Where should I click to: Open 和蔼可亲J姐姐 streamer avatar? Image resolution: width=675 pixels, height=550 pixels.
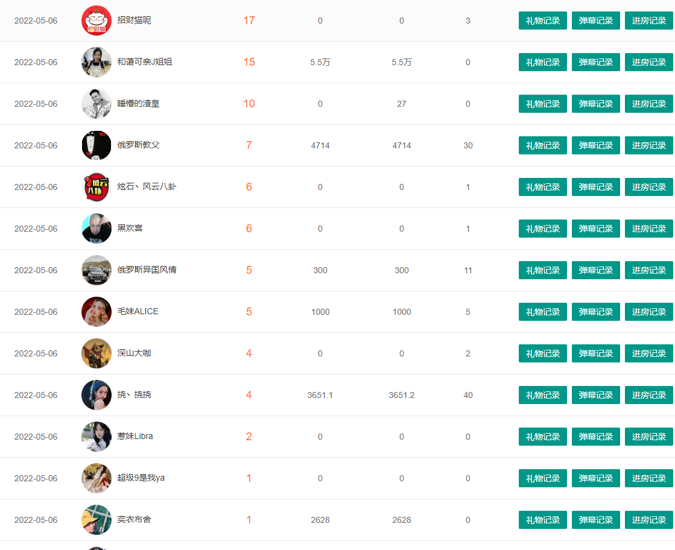97,62
